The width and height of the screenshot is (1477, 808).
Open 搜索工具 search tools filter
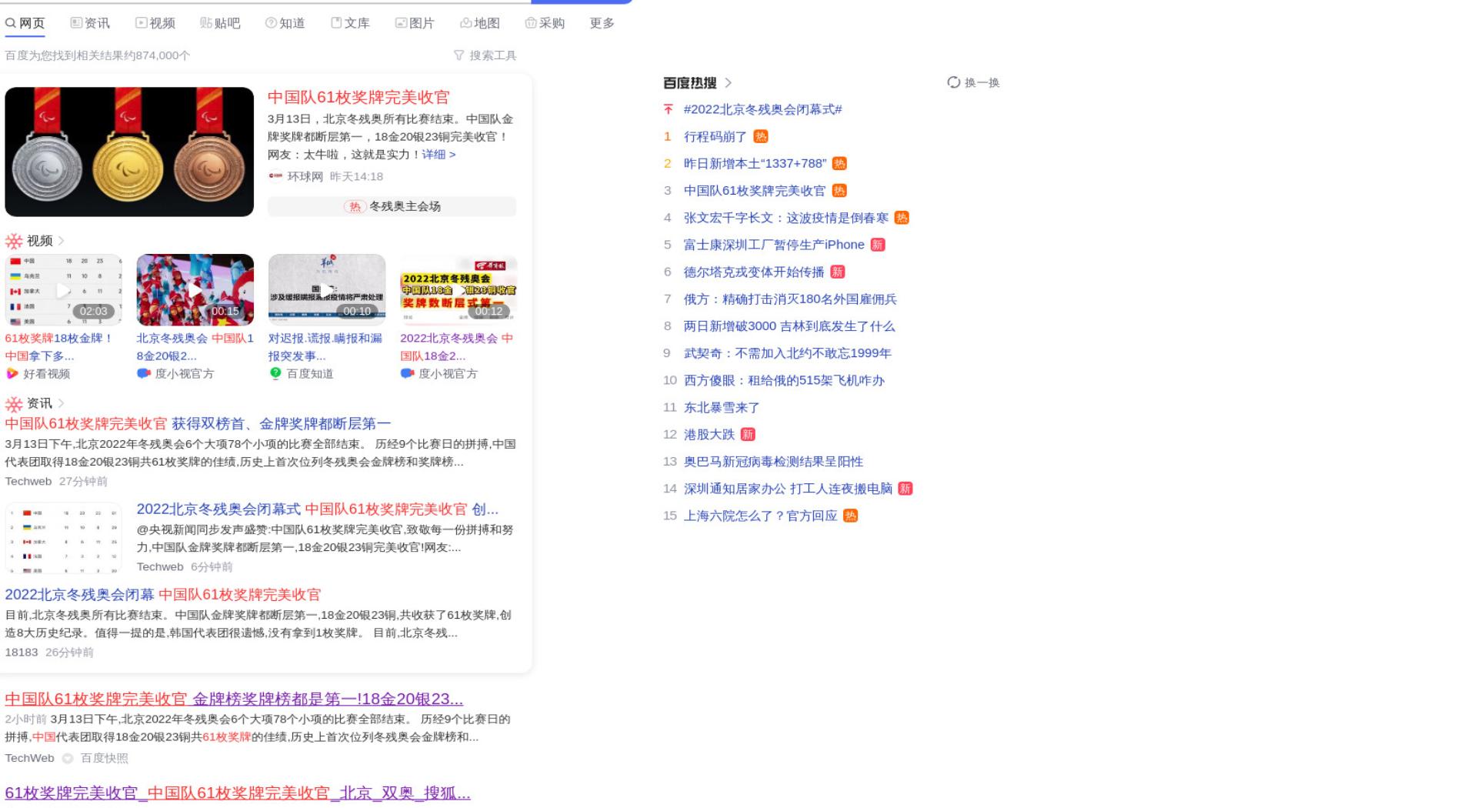click(x=493, y=55)
